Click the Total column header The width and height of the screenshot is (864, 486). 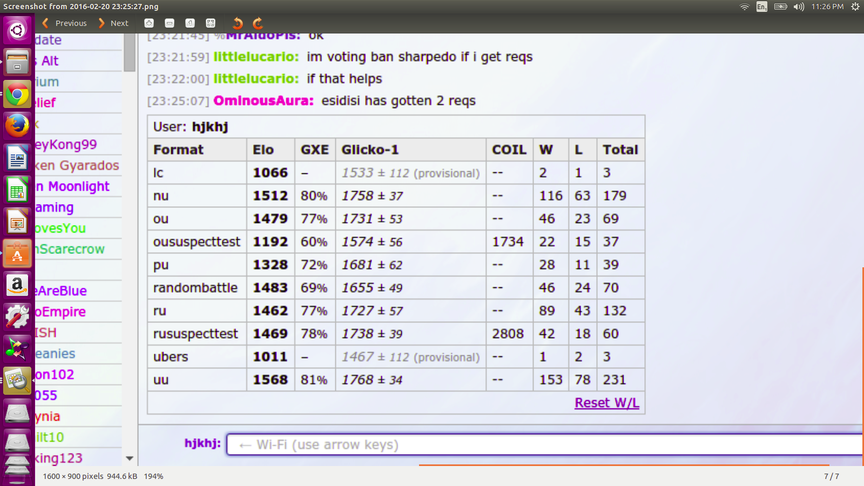(x=620, y=150)
